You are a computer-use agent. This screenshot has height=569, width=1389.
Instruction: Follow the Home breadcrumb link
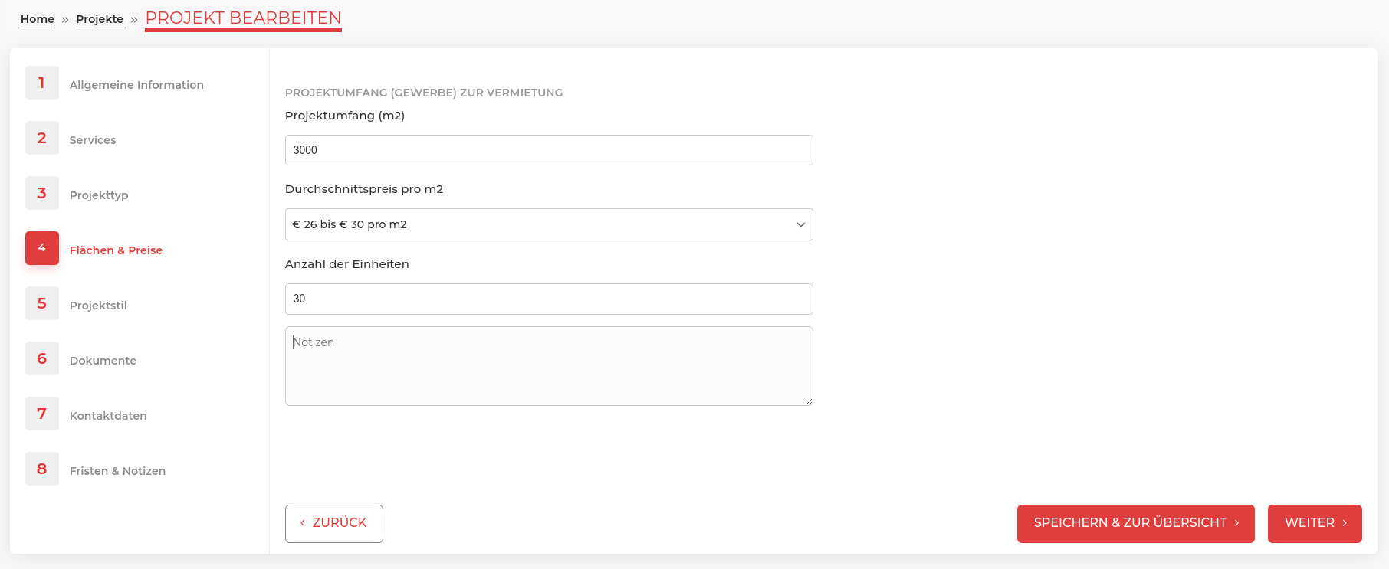tap(38, 19)
